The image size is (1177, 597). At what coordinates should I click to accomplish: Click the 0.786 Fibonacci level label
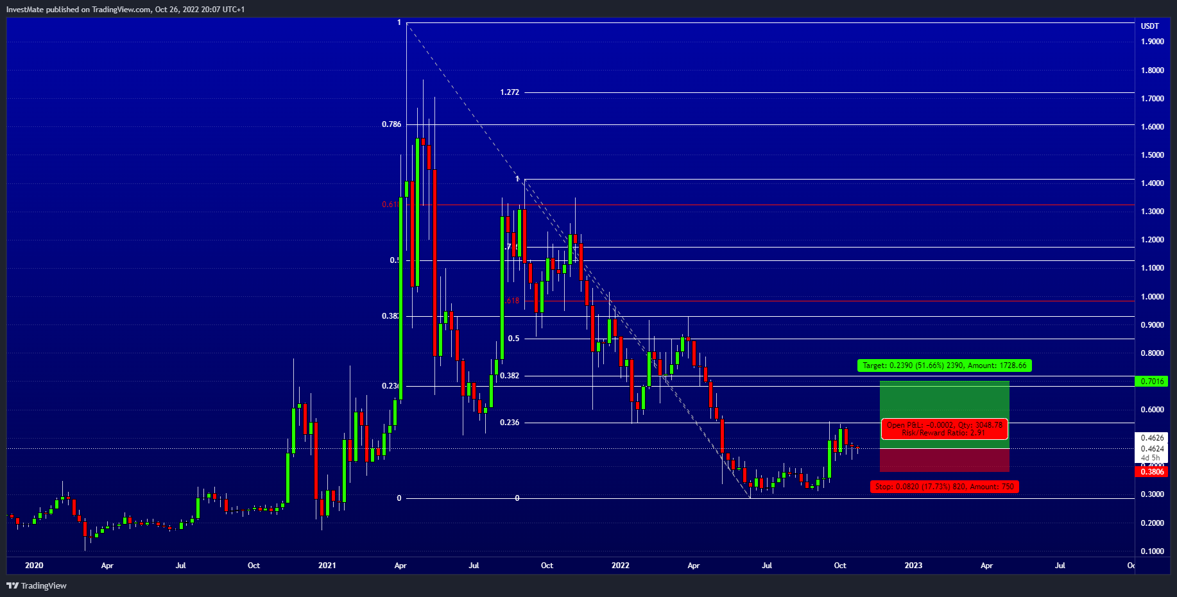point(391,124)
